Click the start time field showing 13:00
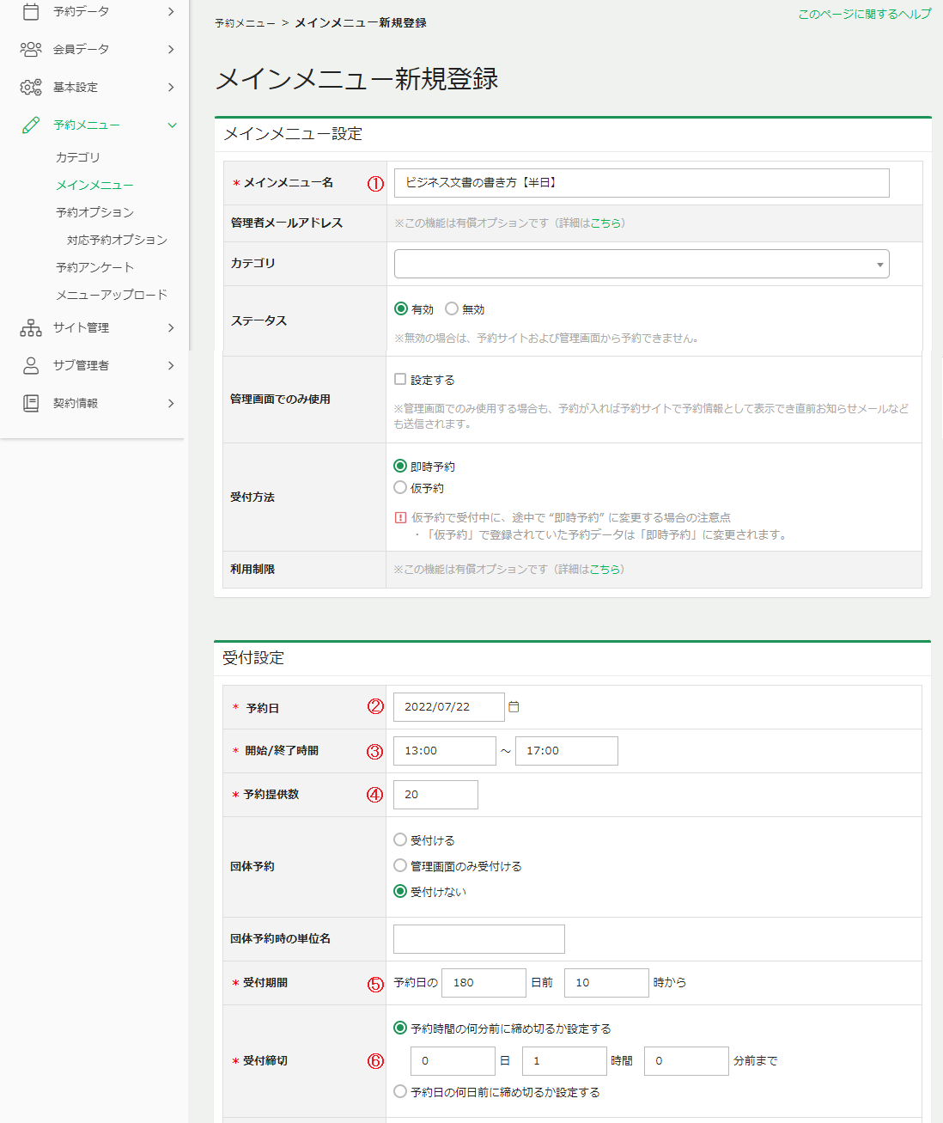The width and height of the screenshot is (943, 1123). click(445, 750)
